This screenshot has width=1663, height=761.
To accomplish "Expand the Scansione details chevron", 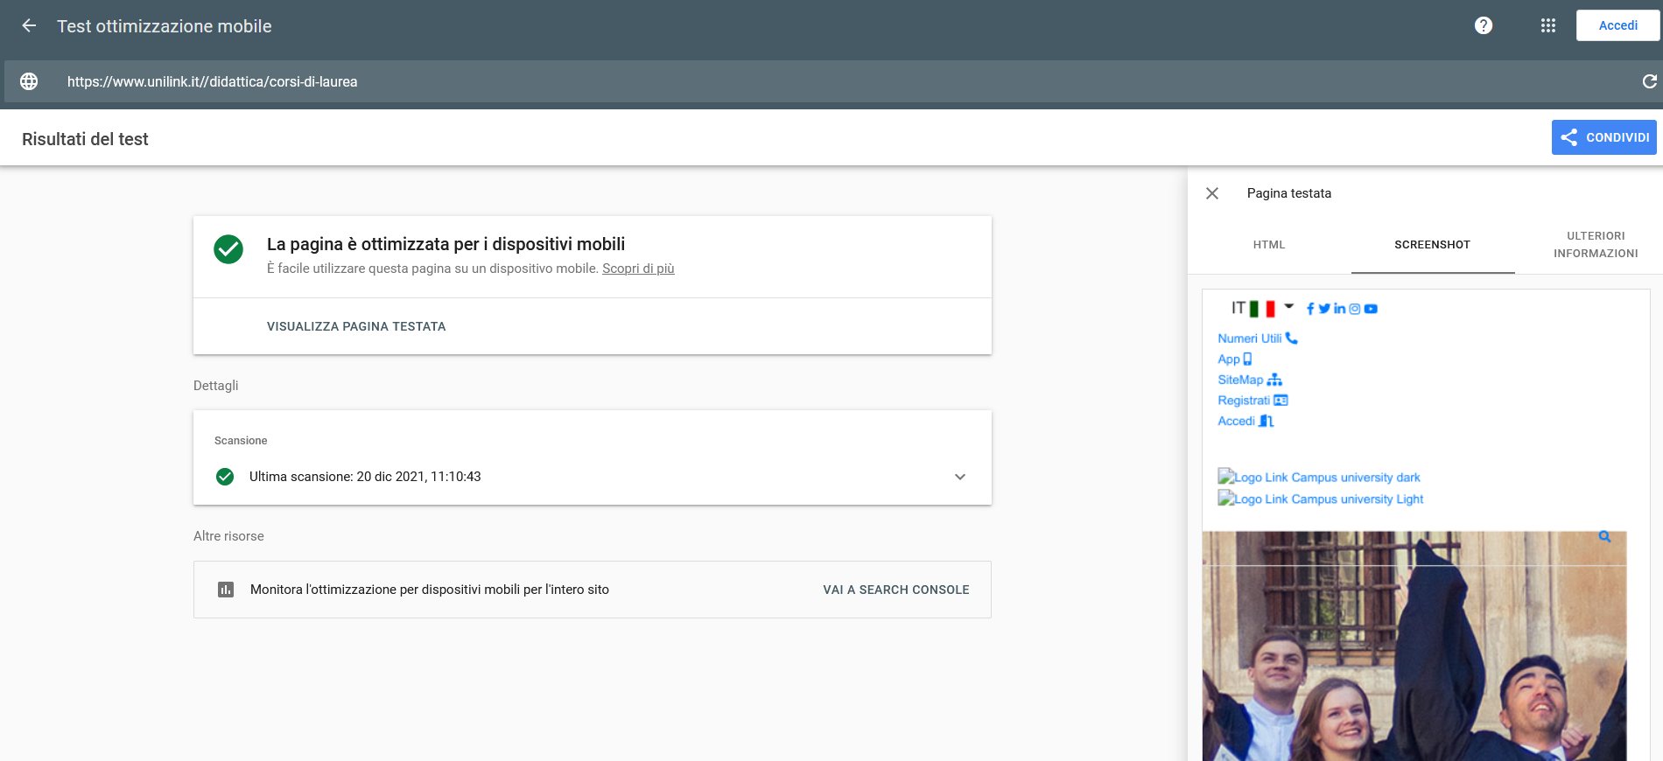I will tap(960, 477).
